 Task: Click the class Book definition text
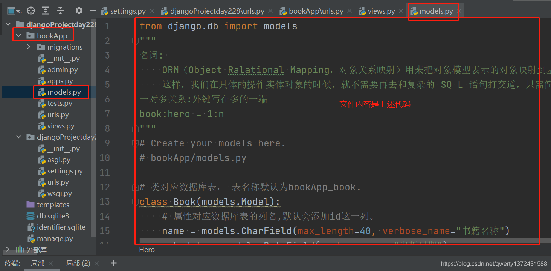click(x=210, y=202)
